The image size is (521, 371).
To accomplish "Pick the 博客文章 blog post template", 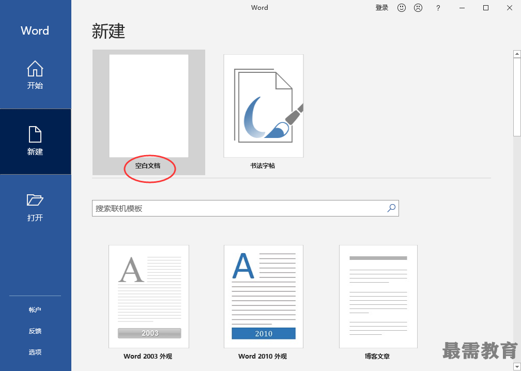I will (x=378, y=303).
